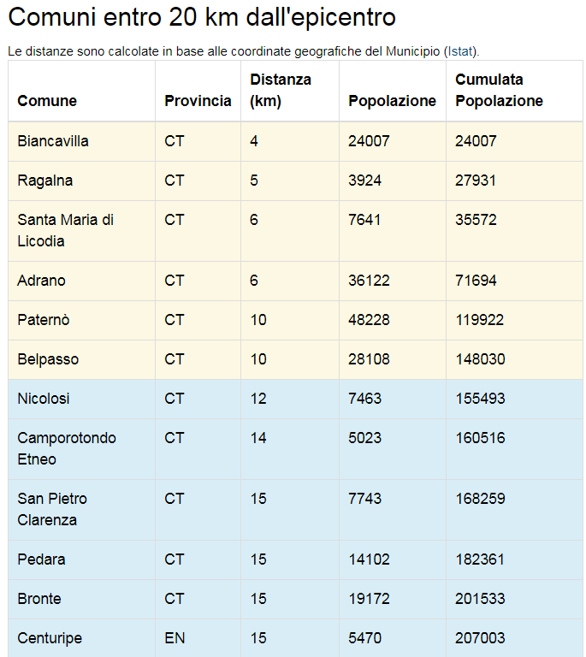Select the Ragalna row name
Screen dimensions: 586x657
pyautogui.click(x=45, y=181)
